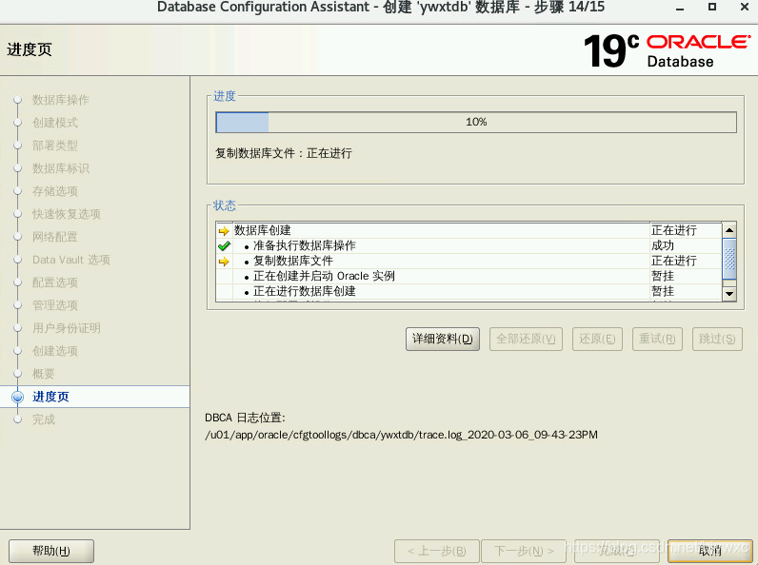Click 复制数据库文件：正在进行 progress message
Viewport: 758px width, 565px height.
284,153
